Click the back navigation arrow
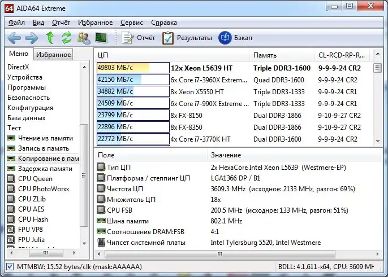 coord(15,38)
